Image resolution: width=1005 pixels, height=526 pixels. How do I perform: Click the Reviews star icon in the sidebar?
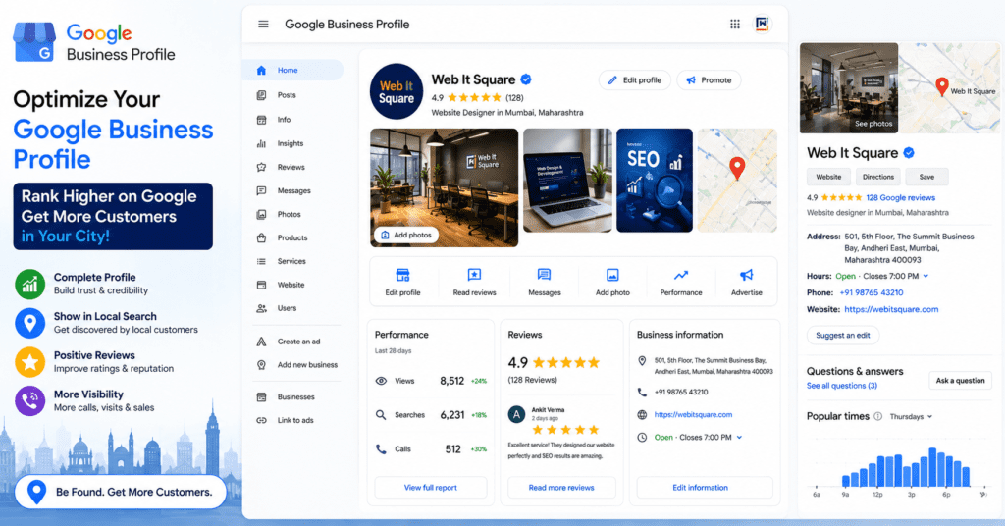(x=261, y=167)
